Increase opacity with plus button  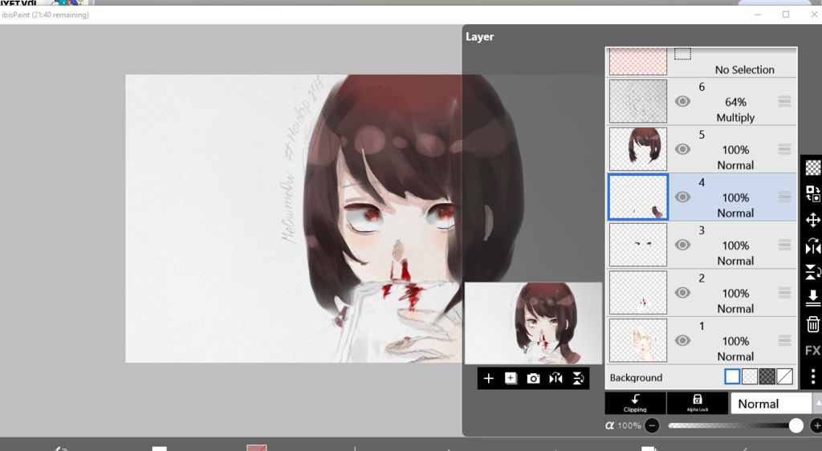point(816,425)
